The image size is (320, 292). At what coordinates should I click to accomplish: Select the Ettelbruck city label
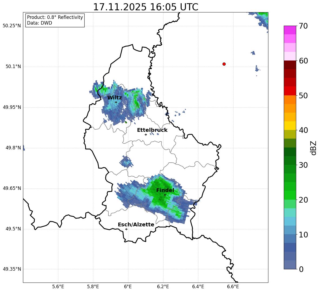click(152, 130)
